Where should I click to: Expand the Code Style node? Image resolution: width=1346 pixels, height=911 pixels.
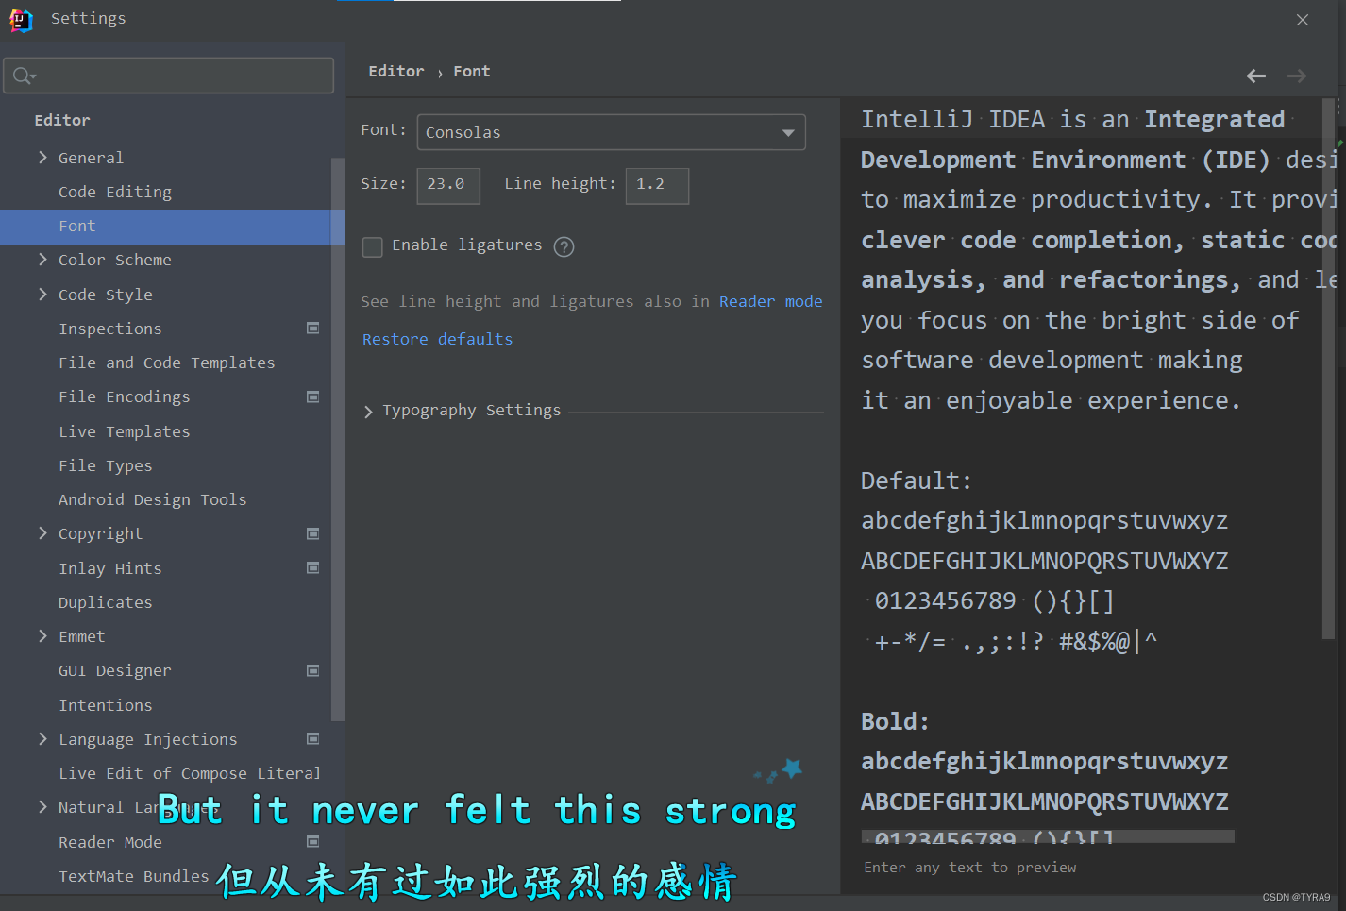42,295
